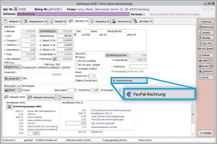The height and width of the screenshot is (144, 217).
Task: Switch to the Belegstatus (5) tab
Action: (100, 21)
